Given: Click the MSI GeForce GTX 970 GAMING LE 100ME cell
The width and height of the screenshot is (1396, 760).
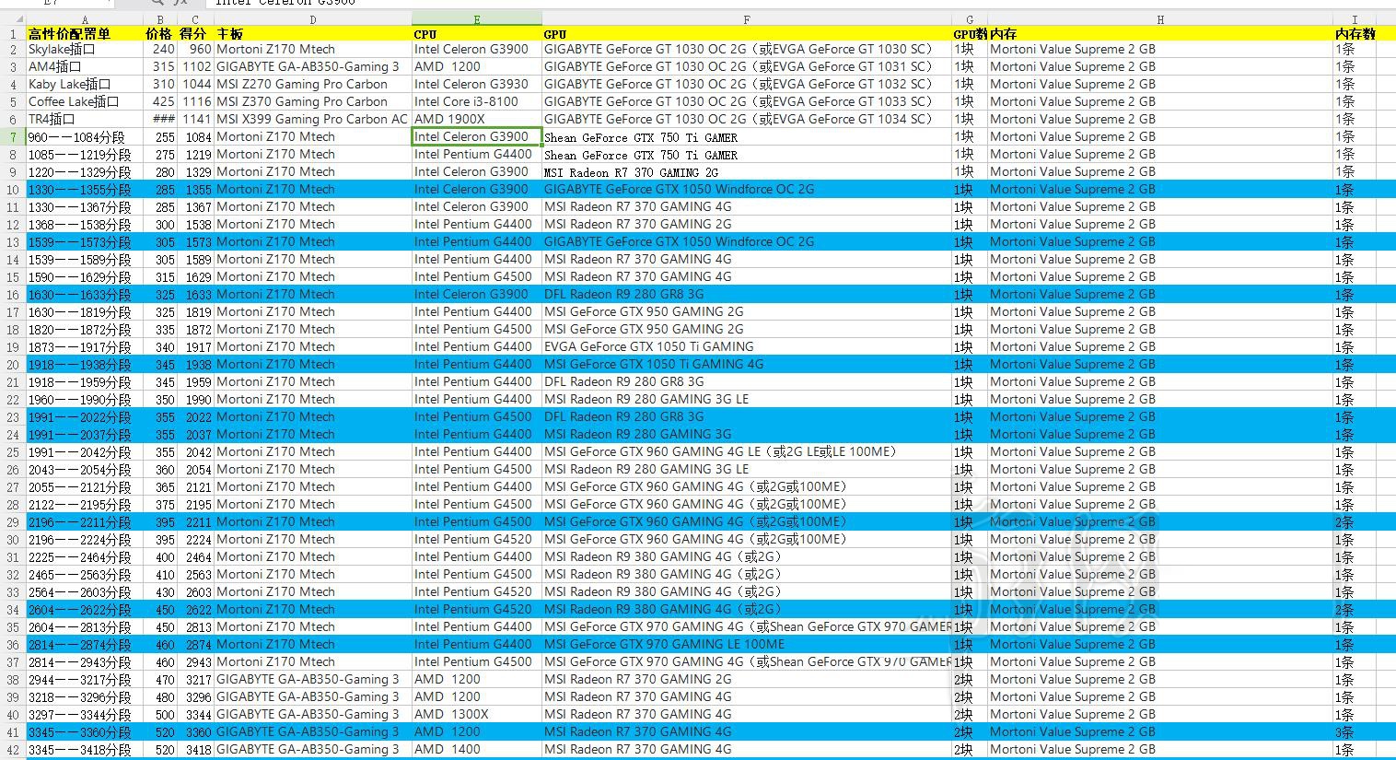Looking at the screenshot, I should coord(747,644).
